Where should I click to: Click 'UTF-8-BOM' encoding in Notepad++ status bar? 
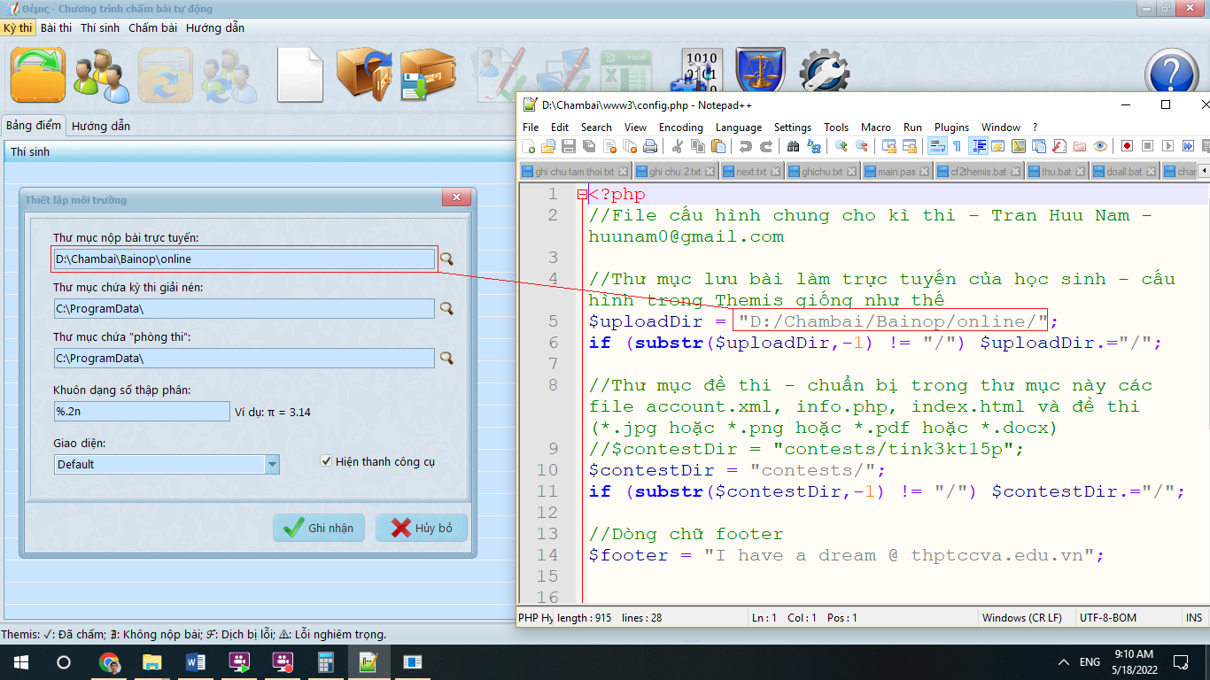1108,617
